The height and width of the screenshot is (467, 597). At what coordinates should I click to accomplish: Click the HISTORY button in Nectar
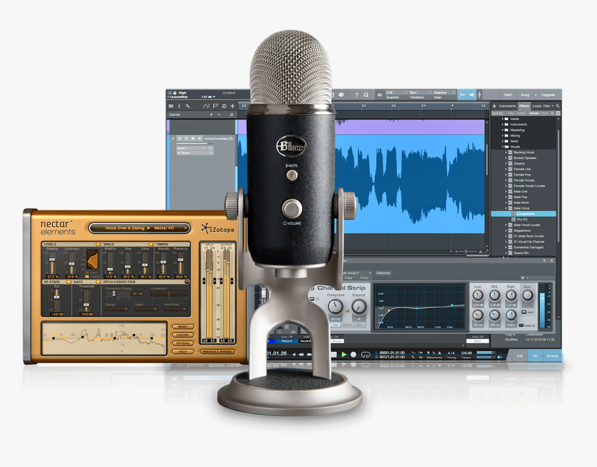tap(183, 335)
